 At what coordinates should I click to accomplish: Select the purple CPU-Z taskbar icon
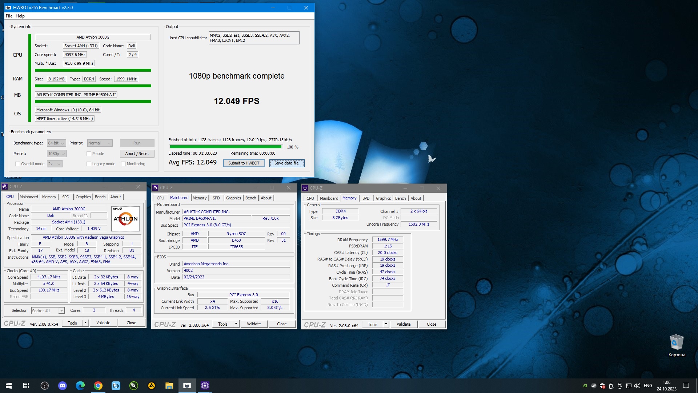pyautogui.click(x=205, y=386)
